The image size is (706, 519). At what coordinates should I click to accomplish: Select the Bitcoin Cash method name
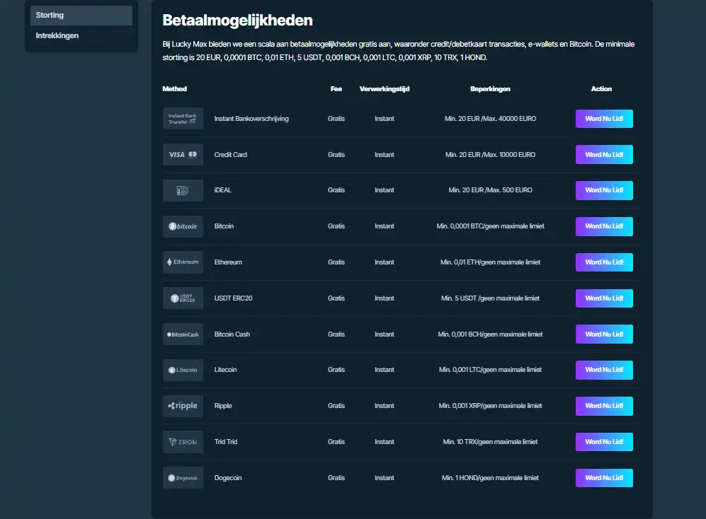coord(232,334)
